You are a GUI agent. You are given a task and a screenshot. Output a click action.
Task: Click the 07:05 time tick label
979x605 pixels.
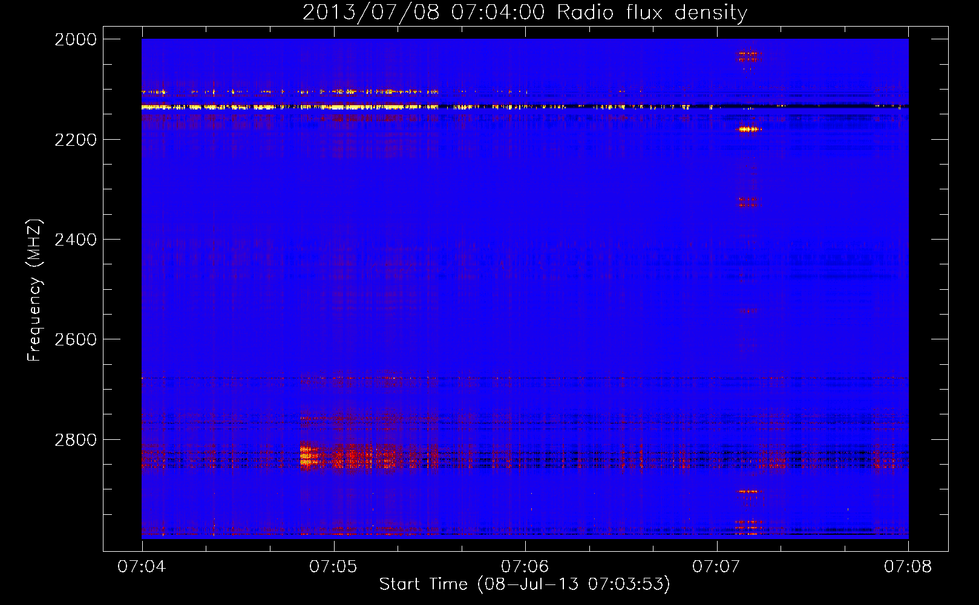(x=333, y=567)
